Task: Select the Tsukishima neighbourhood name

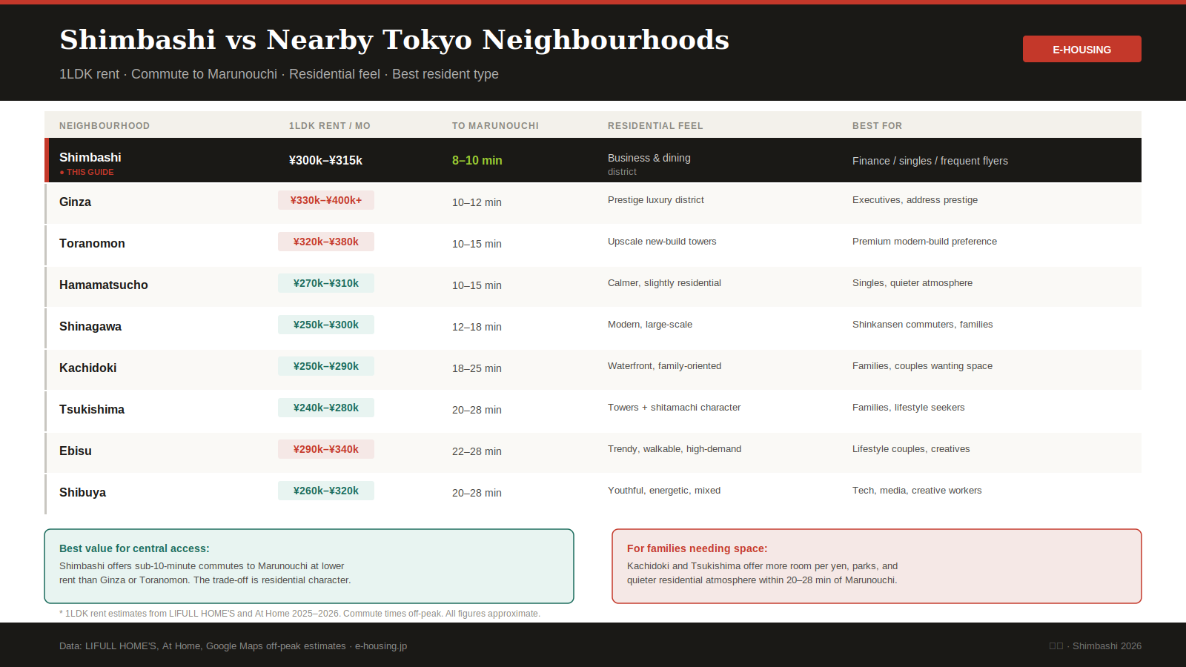Action: (92, 409)
